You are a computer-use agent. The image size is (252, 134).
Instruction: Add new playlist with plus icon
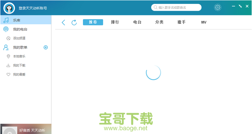46,47
